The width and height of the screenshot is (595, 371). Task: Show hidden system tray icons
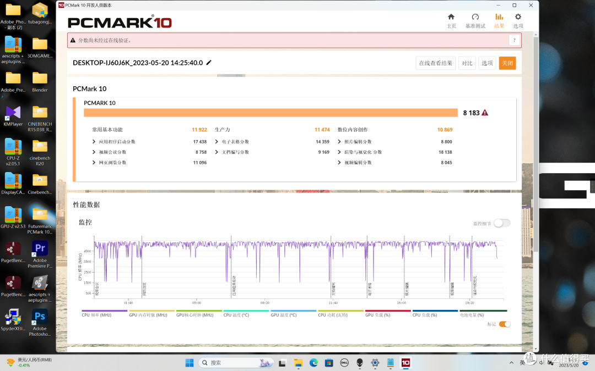[x=511, y=363]
